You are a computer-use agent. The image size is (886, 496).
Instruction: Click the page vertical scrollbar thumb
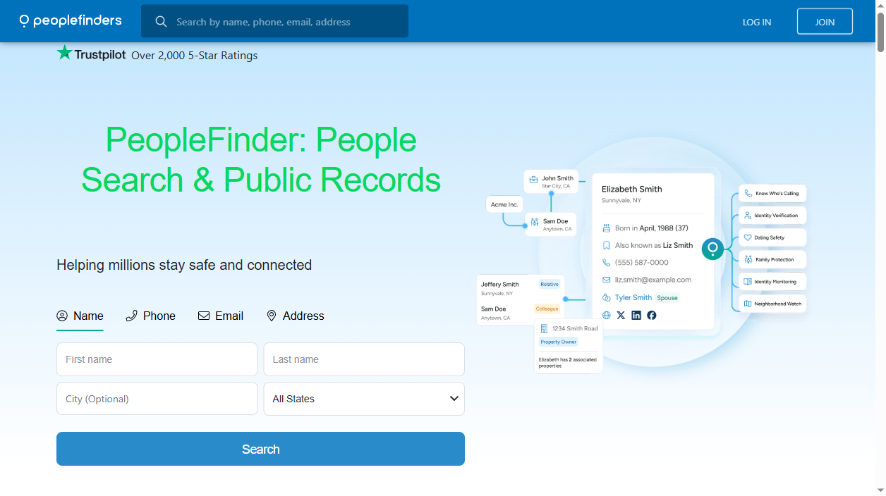(x=880, y=32)
